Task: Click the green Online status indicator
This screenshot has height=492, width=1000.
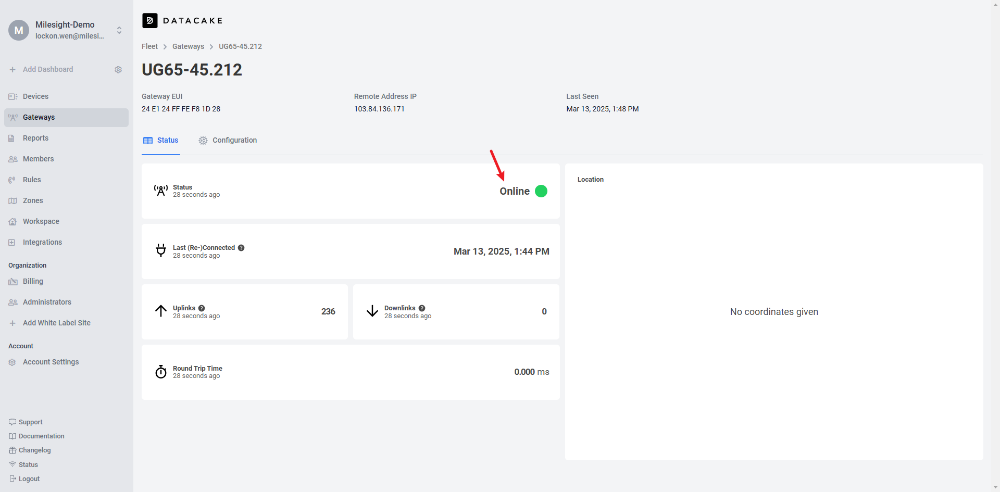Action: click(x=541, y=191)
